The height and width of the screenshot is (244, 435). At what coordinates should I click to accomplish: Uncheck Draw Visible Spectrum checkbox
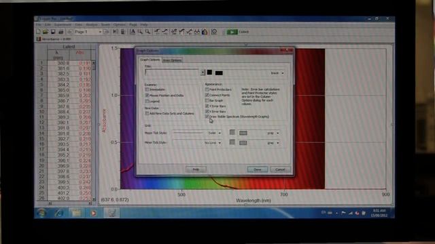coord(207,117)
